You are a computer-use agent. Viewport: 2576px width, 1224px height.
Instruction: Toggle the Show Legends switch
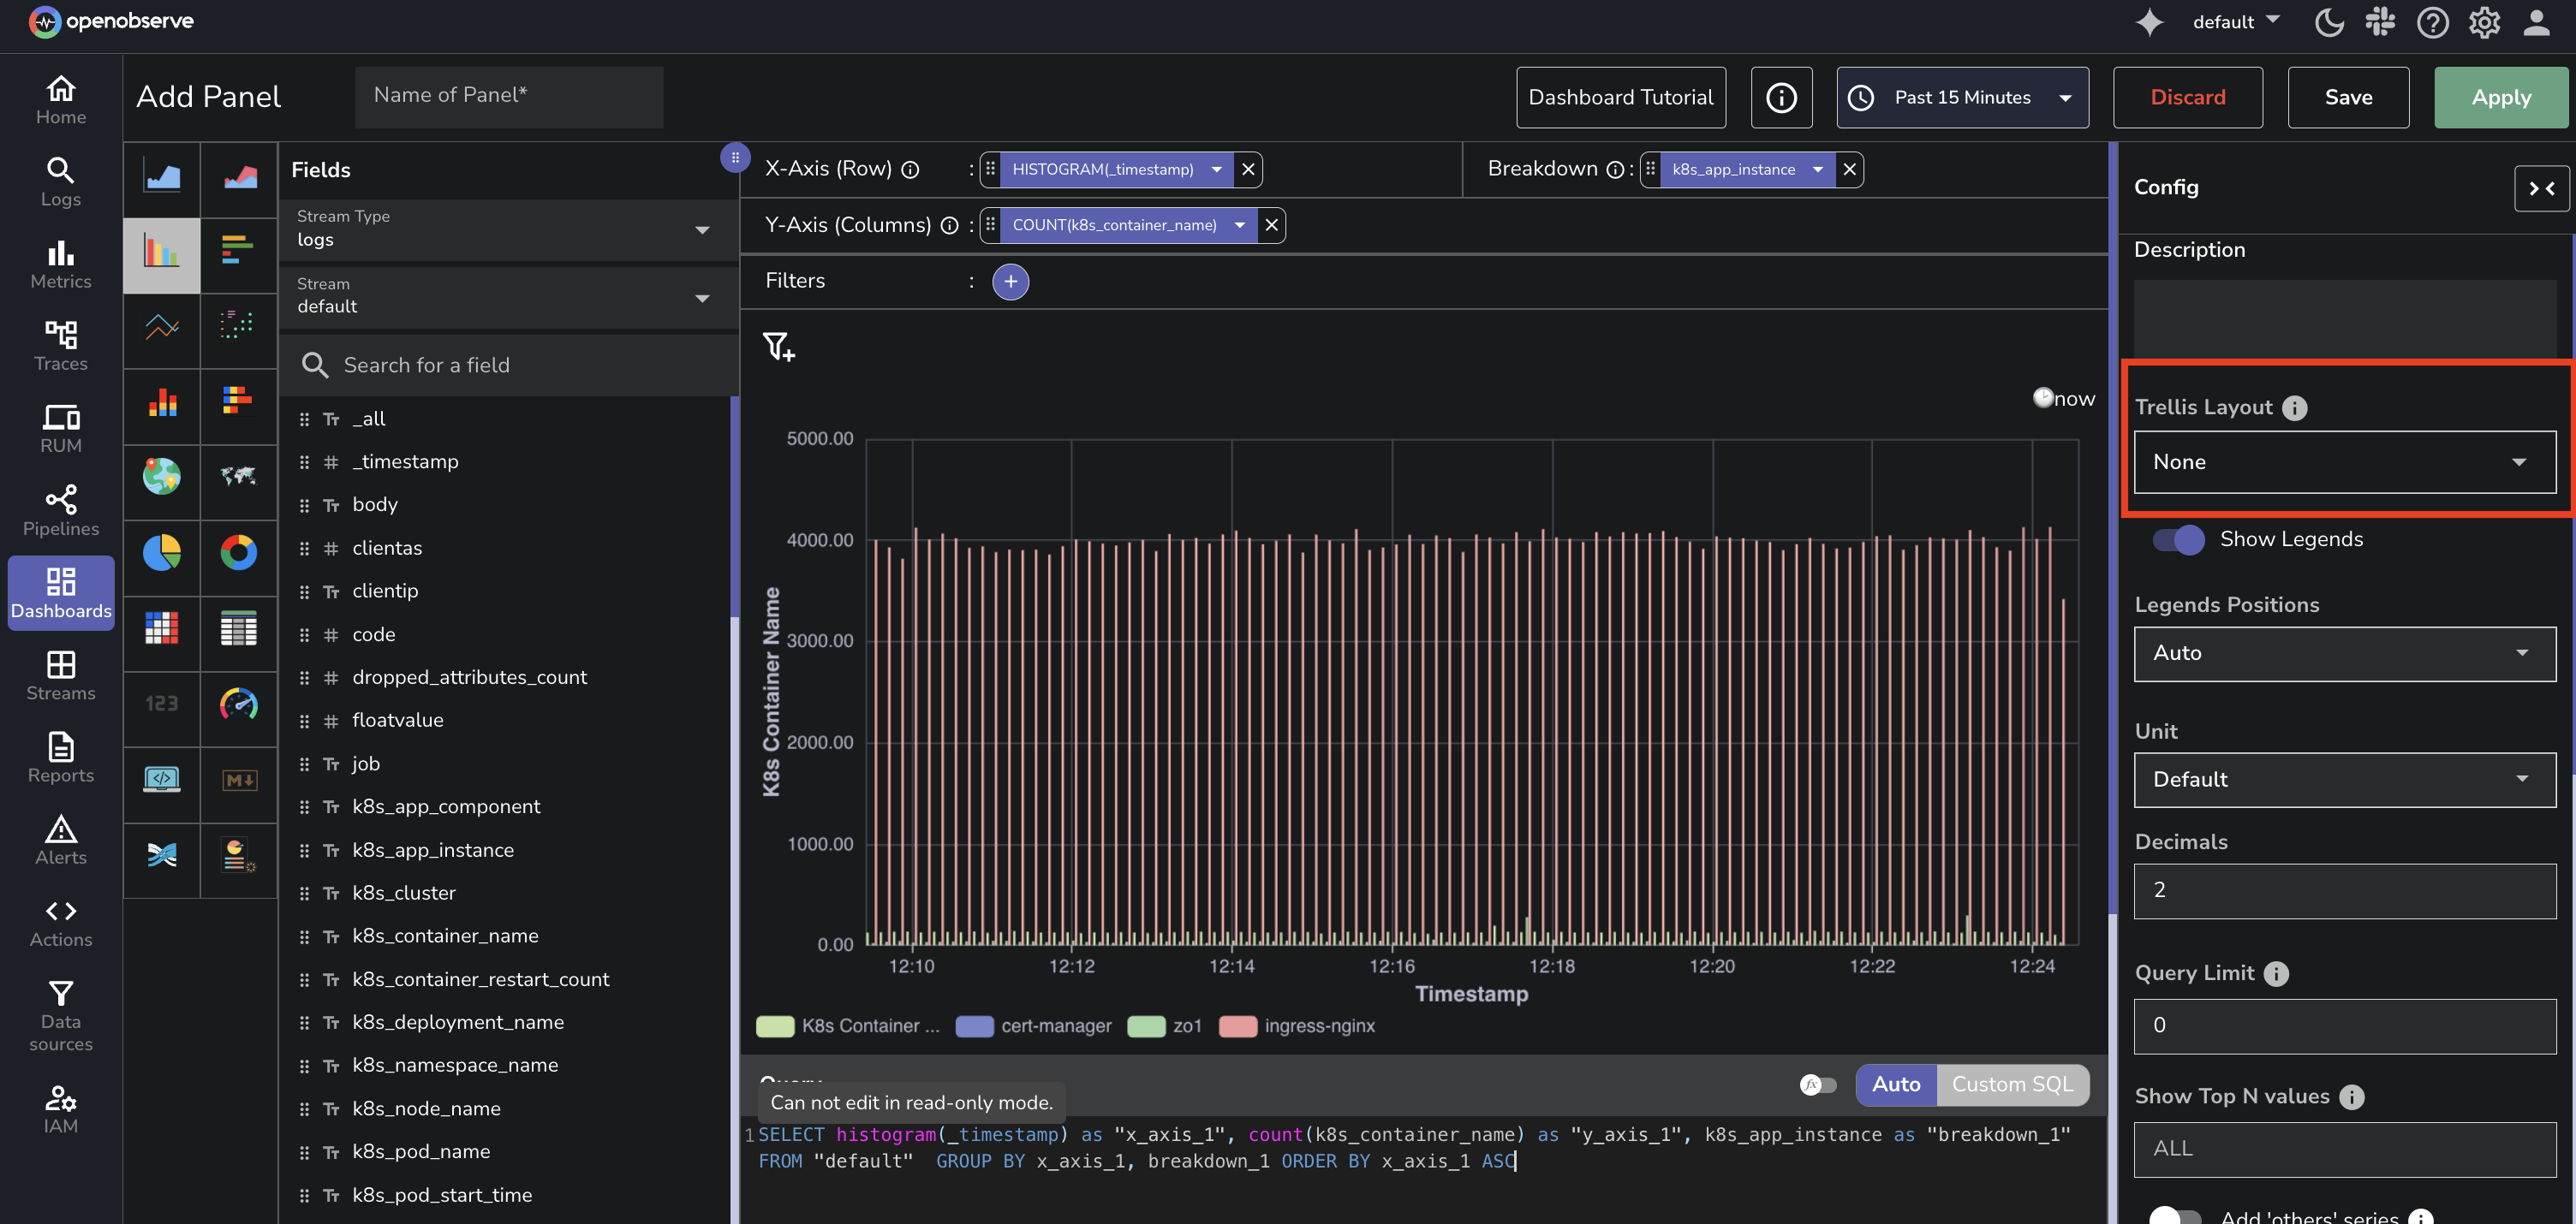(2178, 539)
